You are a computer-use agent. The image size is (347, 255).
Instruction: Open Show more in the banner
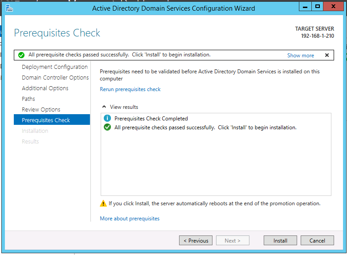coord(301,56)
